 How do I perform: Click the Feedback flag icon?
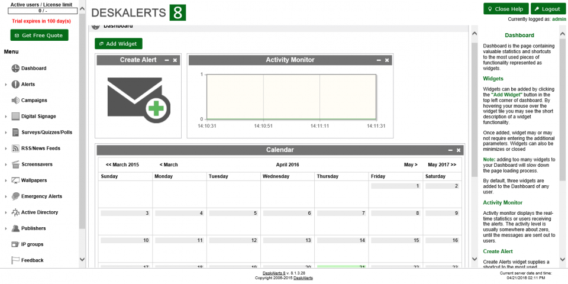[15, 260]
